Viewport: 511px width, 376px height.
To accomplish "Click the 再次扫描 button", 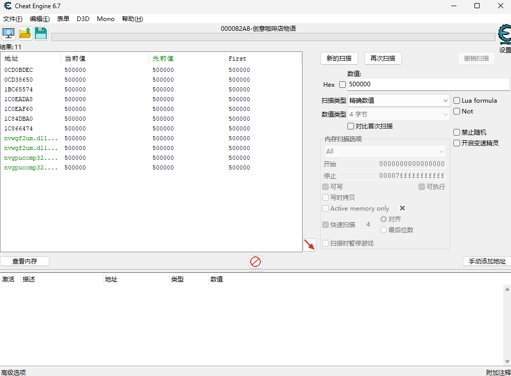I will tap(383, 59).
